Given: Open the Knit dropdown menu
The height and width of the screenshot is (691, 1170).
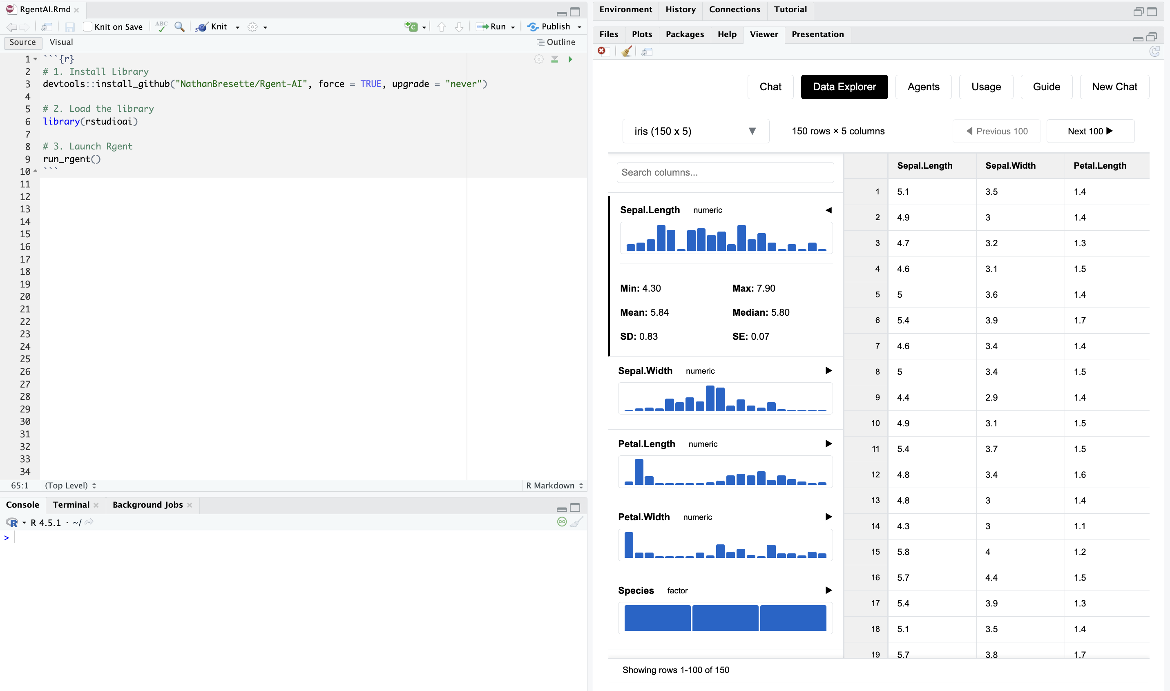Looking at the screenshot, I should (x=237, y=27).
